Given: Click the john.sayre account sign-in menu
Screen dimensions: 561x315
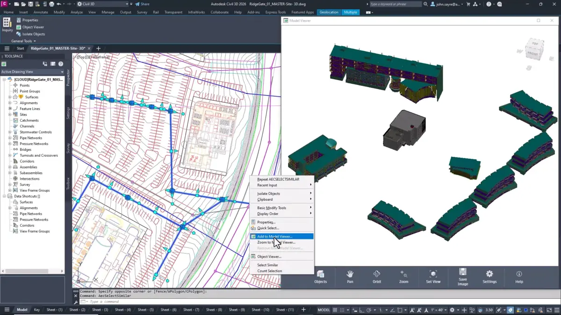Looking at the screenshot, I should click(x=448, y=4).
